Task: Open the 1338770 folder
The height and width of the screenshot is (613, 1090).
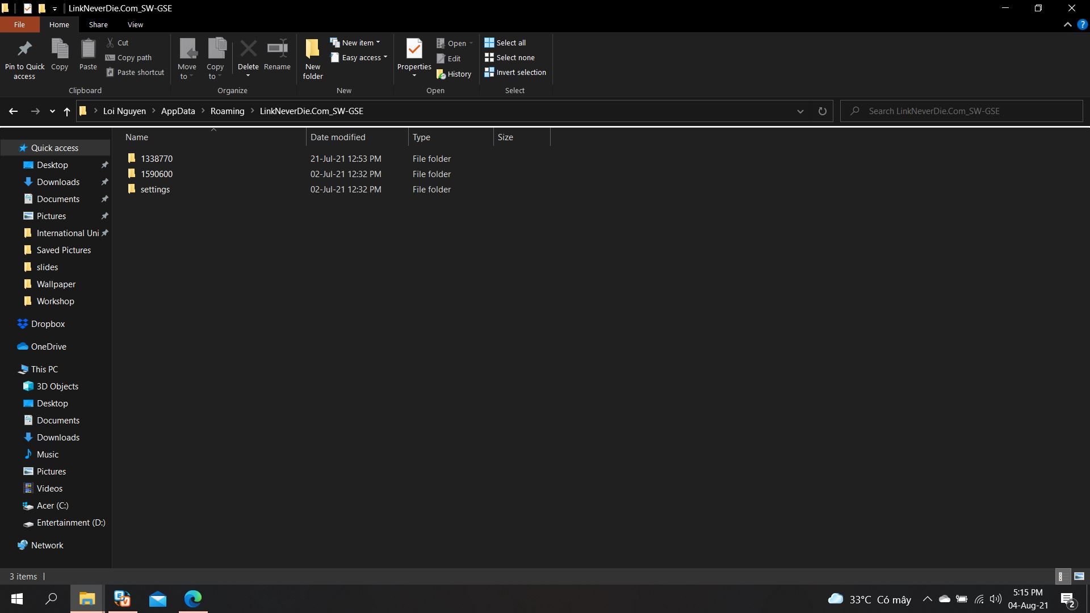Action: [x=157, y=158]
